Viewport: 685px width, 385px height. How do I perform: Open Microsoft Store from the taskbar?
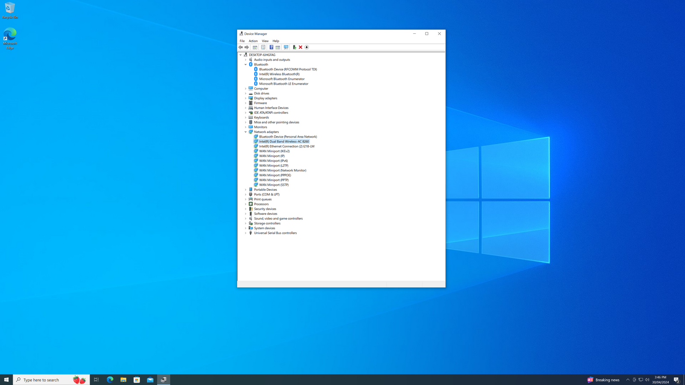click(x=137, y=379)
